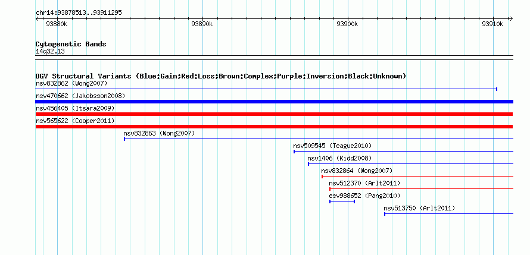Open the nsv470662 (Jakobsson2008) label
This screenshot has height=255, width=530.
[80, 96]
